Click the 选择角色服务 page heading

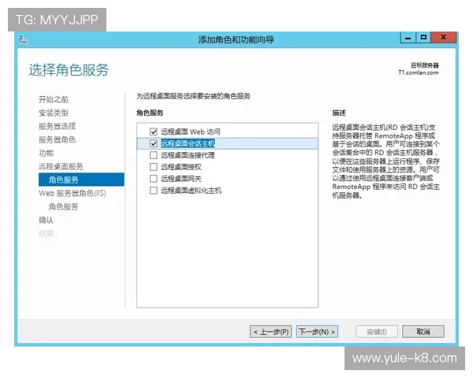(x=69, y=70)
